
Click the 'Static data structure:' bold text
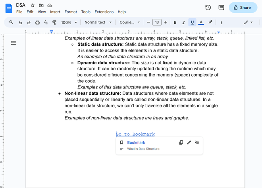(x=100, y=44)
